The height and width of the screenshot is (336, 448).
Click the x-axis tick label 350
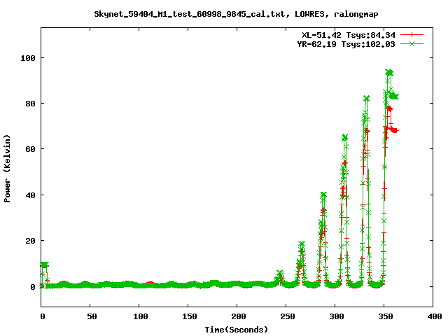[386, 316]
